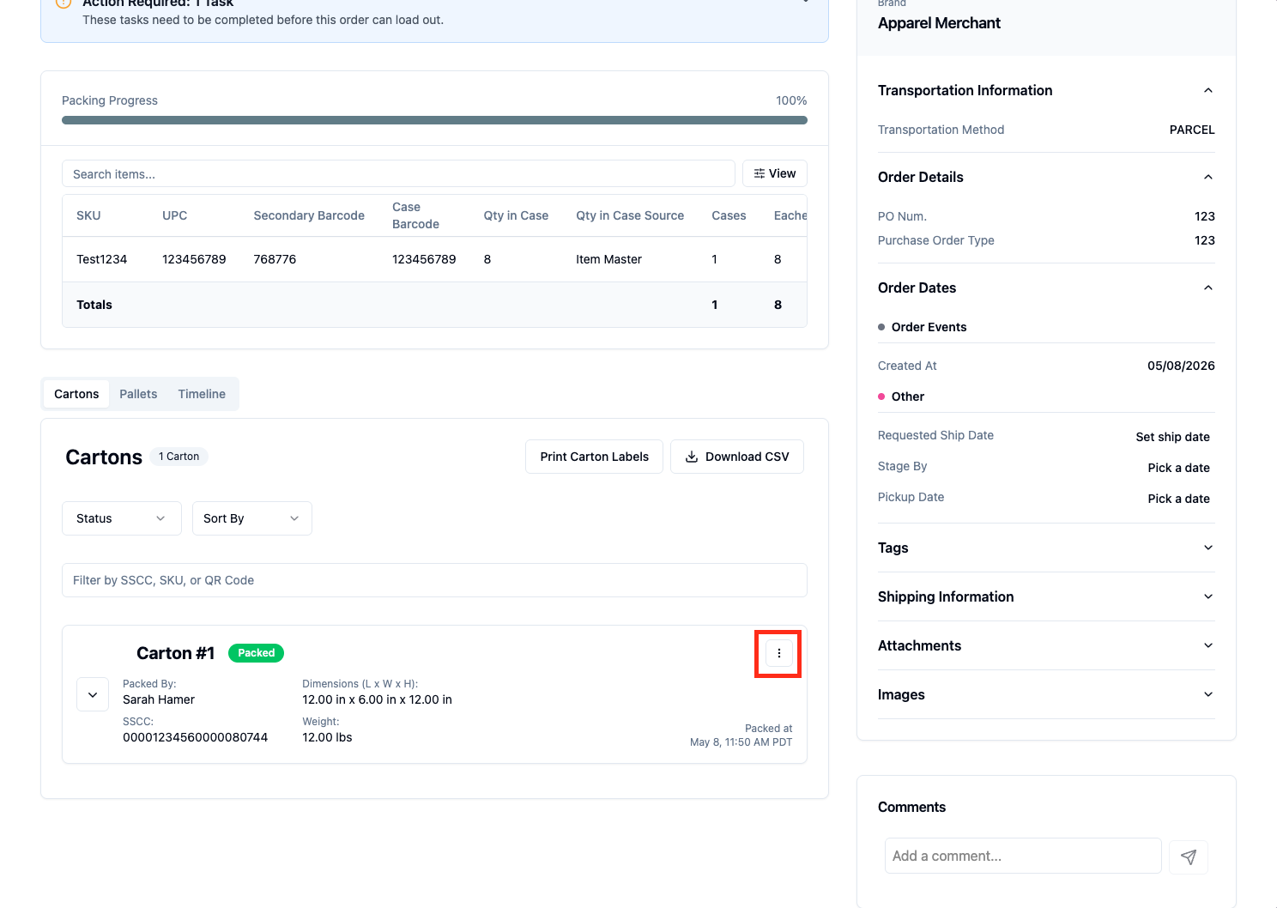Click SSCC number 00001234560000080744
The height and width of the screenshot is (908, 1277).
[195, 737]
